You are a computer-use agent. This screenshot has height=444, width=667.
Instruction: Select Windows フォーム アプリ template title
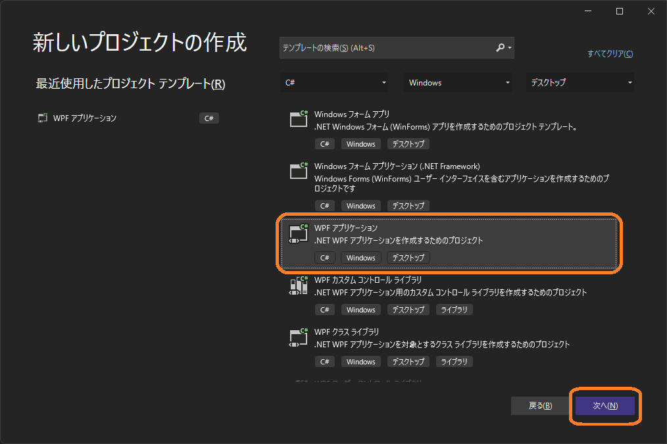coord(352,114)
